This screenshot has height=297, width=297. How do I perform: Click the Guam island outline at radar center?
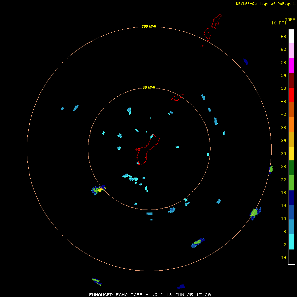coord(147,149)
